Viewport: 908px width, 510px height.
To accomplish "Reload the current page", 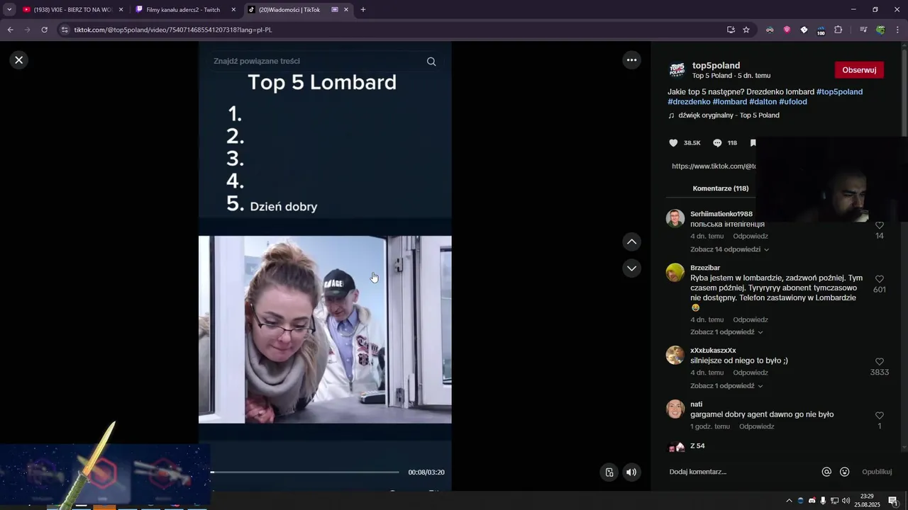I will (x=44, y=30).
